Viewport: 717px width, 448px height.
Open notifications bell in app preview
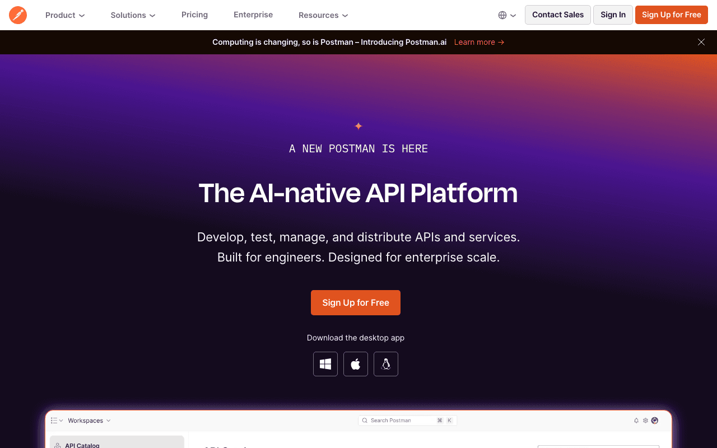tap(636, 421)
